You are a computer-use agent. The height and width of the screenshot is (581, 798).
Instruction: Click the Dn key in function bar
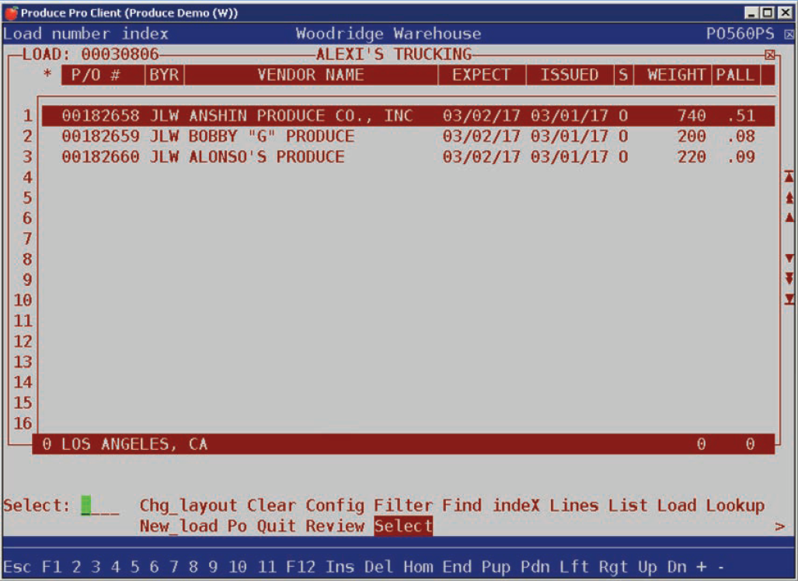677,567
